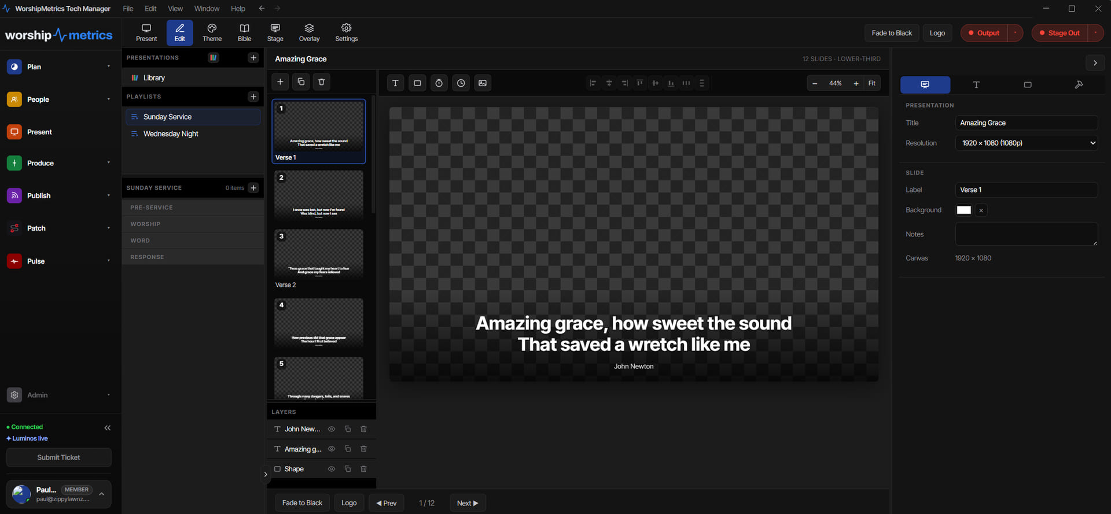The image size is (1111, 514).
Task: Open the Resolution dropdown
Action: tap(1027, 143)
